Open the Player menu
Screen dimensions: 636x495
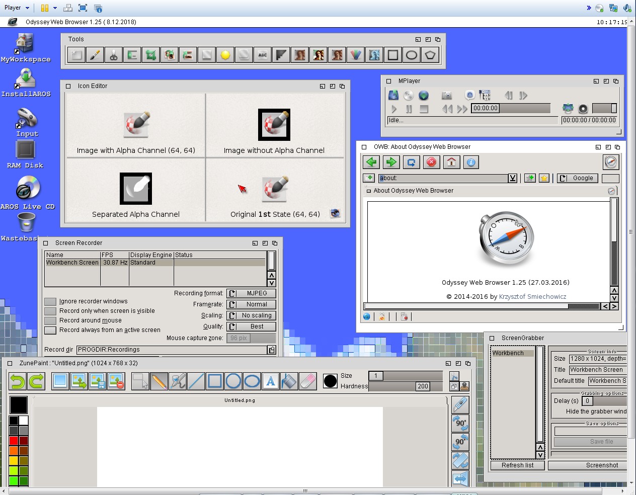17,8
